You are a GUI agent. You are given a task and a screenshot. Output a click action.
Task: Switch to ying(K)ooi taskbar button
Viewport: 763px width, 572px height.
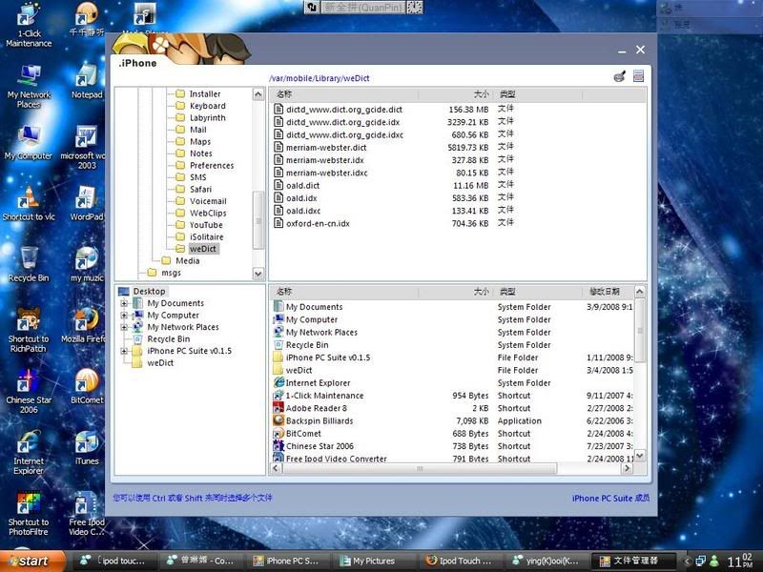[546, 561]
